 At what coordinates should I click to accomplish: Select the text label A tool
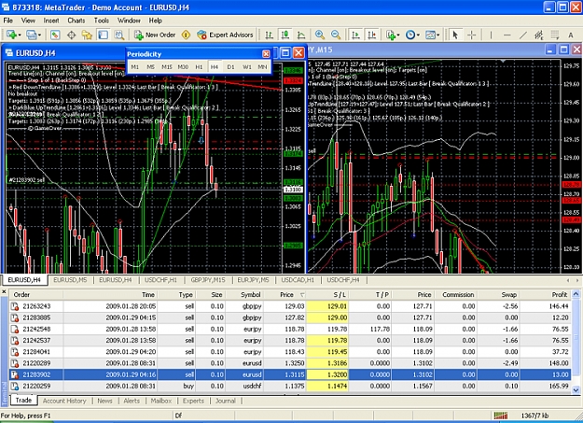pyautogui.click(x=571, y=35)
